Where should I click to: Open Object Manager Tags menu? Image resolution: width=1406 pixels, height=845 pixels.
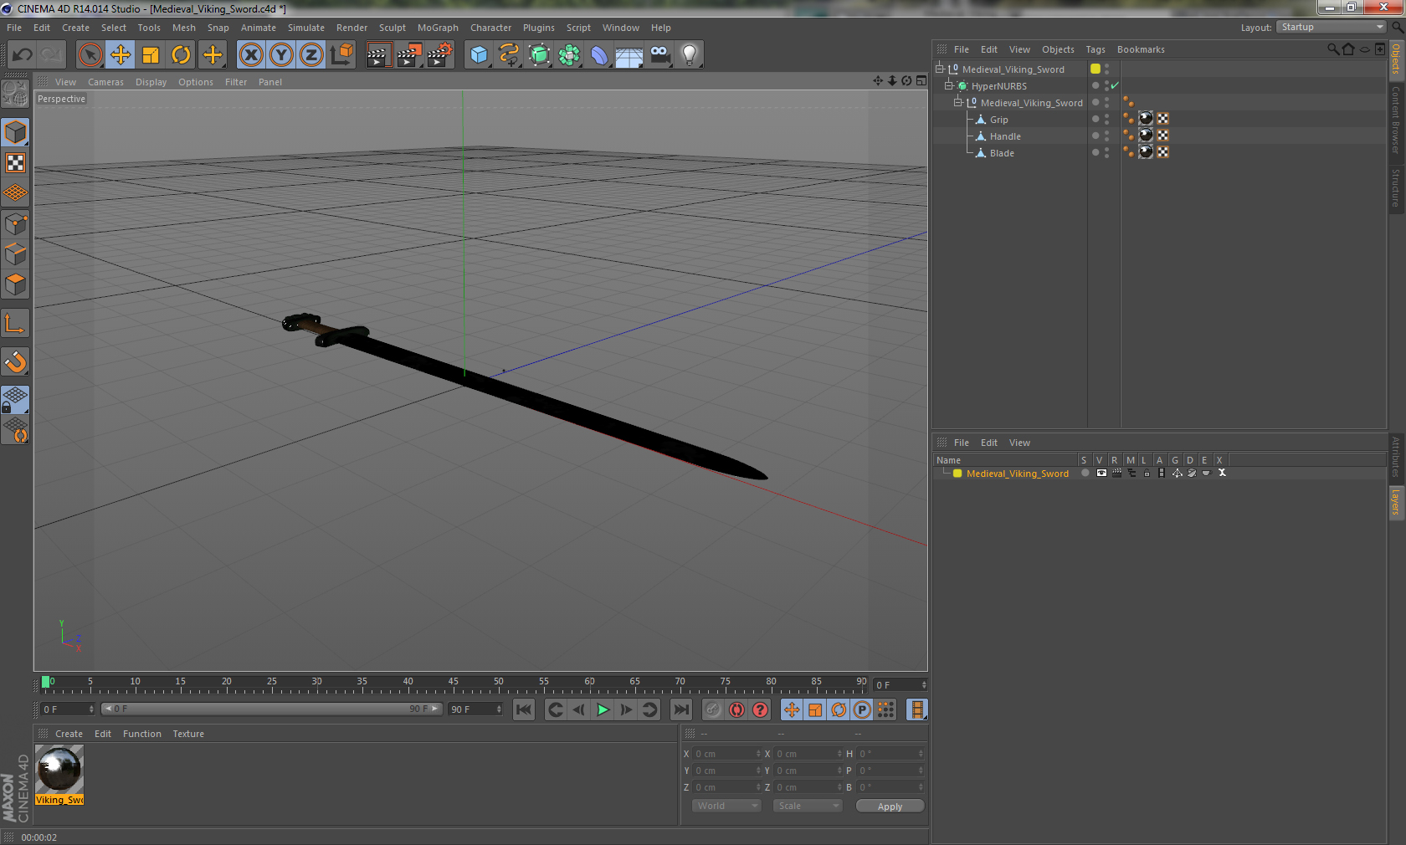tap(1096, 49)
